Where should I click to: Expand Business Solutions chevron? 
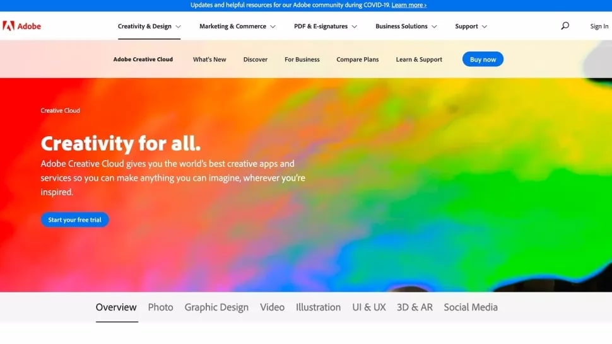coord(435,26)
